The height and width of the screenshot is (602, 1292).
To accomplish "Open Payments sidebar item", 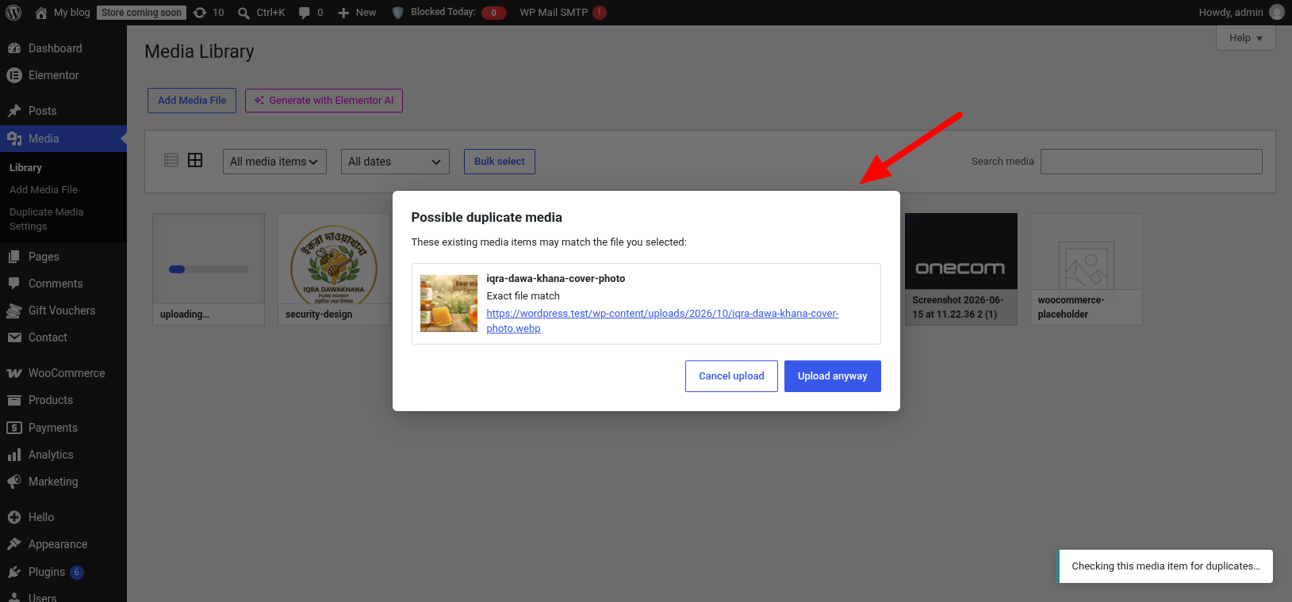I will click(x=63, y=428).
